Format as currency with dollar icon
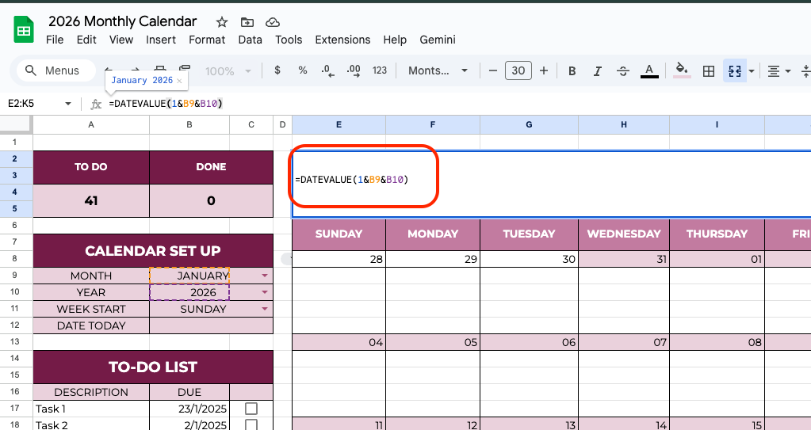The width and height of the screenshot is (811, 430). [x=277, y=70]
